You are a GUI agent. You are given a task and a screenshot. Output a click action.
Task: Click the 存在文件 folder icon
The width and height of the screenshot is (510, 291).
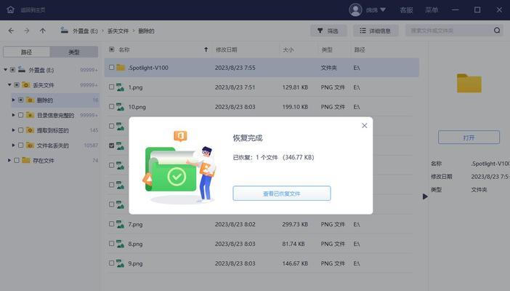(x=25, y=160)
